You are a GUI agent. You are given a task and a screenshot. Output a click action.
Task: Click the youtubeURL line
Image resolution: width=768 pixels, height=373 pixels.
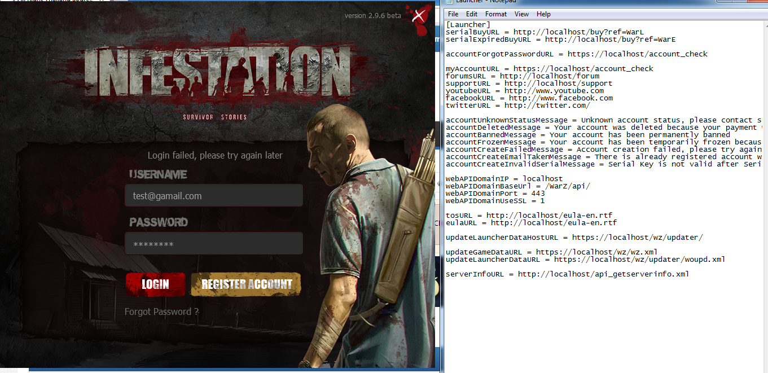pyautogui.click(x=525, y=91)
